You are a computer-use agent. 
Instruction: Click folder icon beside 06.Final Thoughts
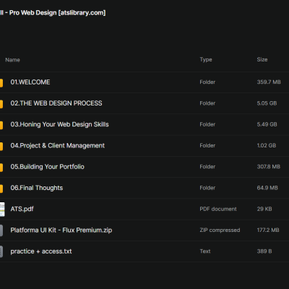pyautogui.click(x=1, y=189)
